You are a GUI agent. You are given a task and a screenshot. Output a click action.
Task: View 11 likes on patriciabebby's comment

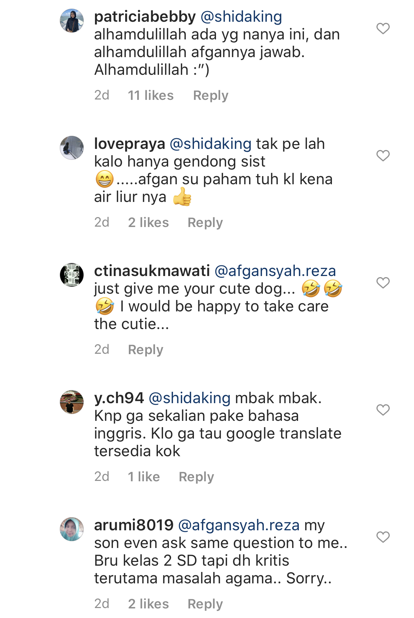(151, 95)
